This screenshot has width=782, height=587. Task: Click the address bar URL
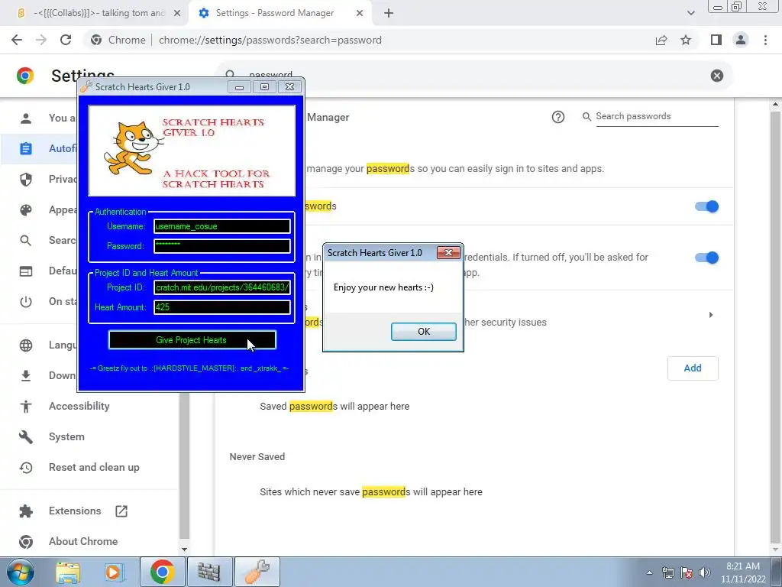pyautogui.click(x=270, y=40)
